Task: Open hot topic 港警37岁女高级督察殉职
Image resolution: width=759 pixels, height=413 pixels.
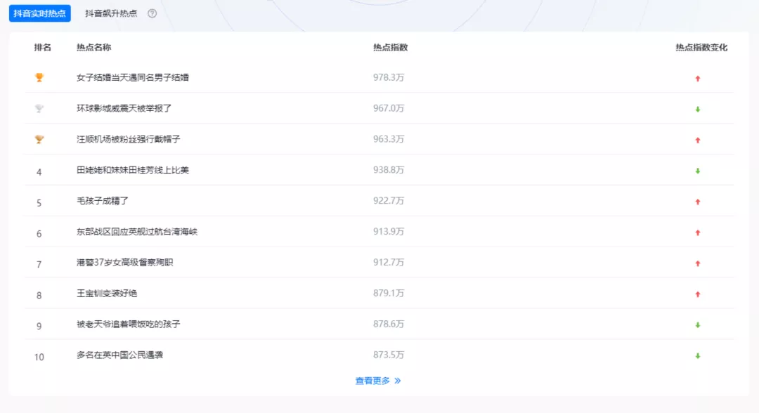Action: point(124,263)
